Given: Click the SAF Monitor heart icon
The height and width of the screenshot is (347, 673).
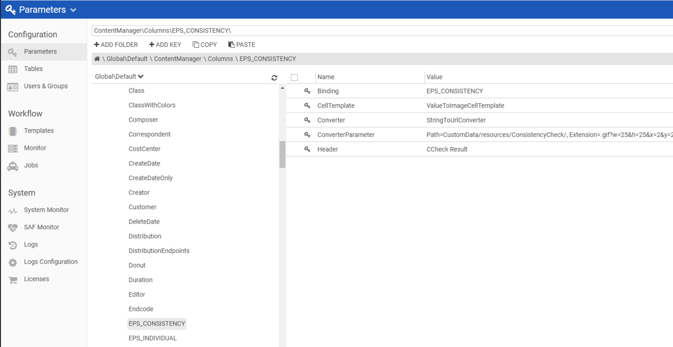Looking at the screenshot, I should coord(13,227).
